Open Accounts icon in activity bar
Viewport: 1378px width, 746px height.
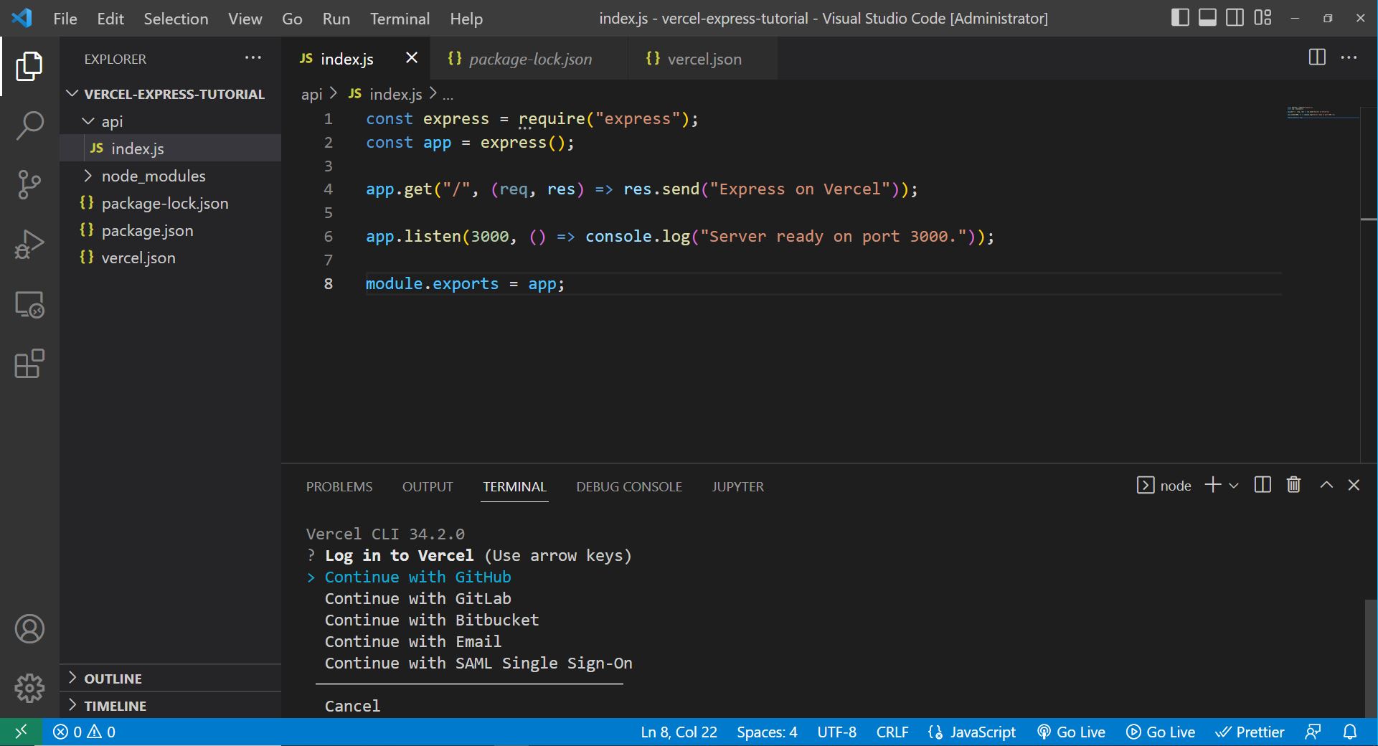(x=29, y=629)
